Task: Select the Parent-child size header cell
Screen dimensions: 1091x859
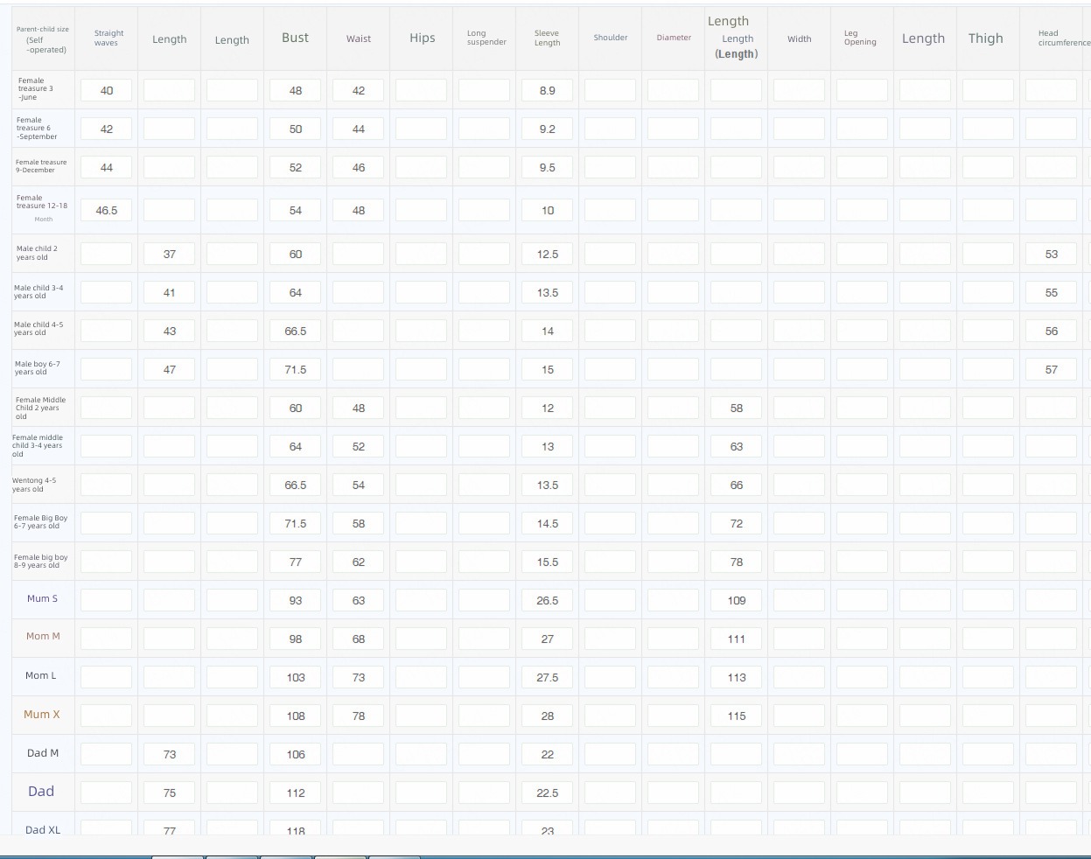Action: click(43, 39)
